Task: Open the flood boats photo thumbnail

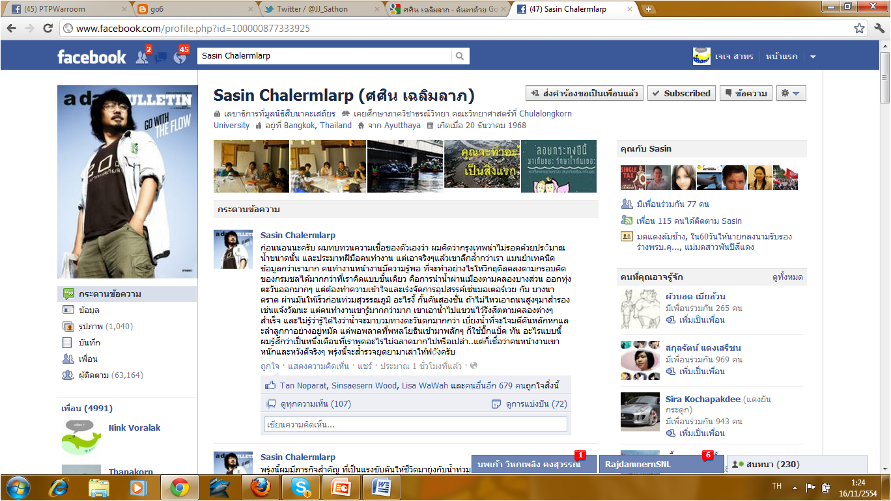Action: pyautogui.click(x=404, y=166)
